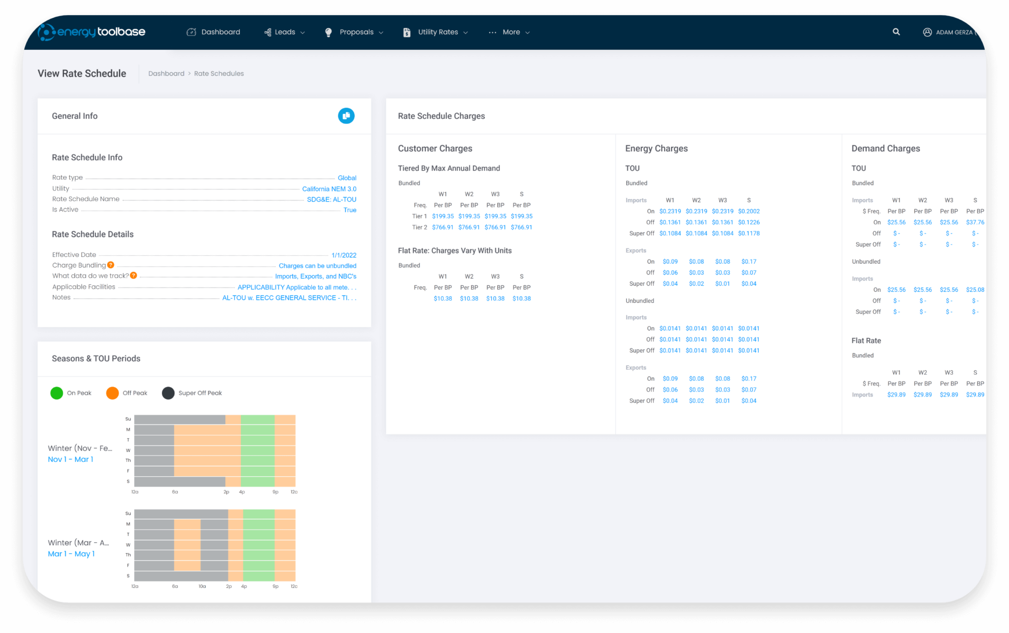Go to Rate Schedules breadcrumb
Viewport: 1009px width, 633px height.
(219, 73)
